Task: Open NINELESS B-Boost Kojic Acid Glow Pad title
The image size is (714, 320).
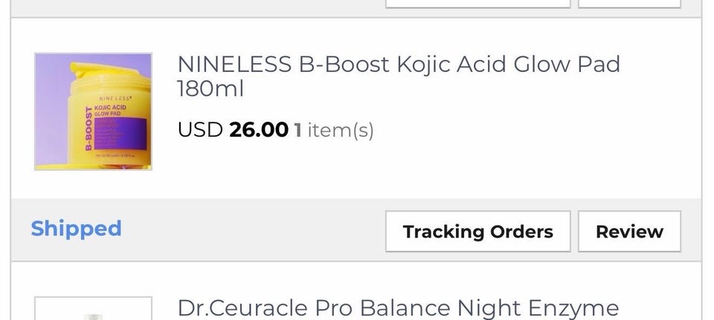Action: click(398, 65)
